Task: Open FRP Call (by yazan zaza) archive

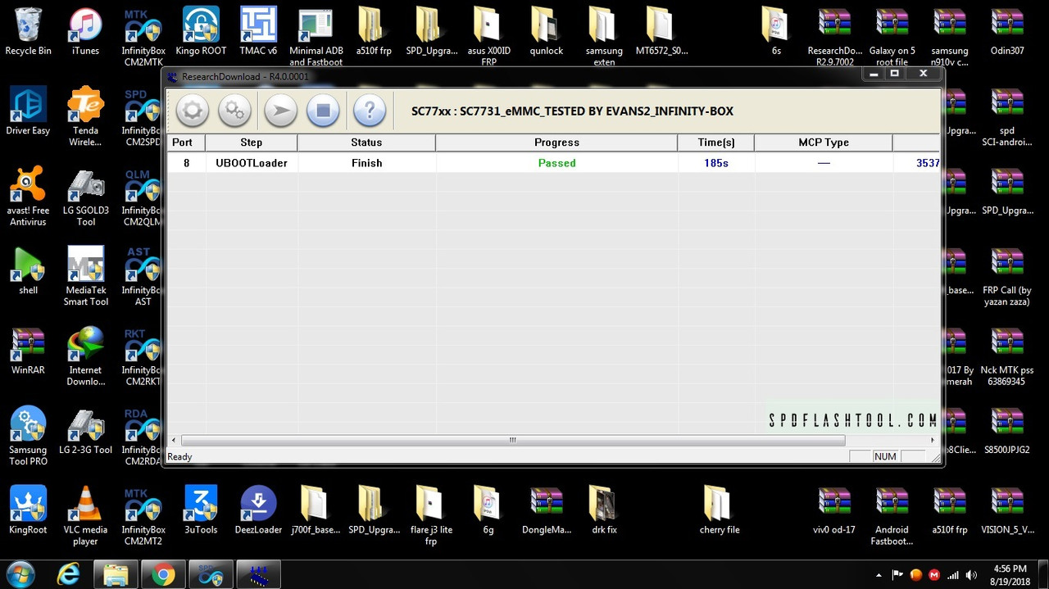Action: point(1007,276)
